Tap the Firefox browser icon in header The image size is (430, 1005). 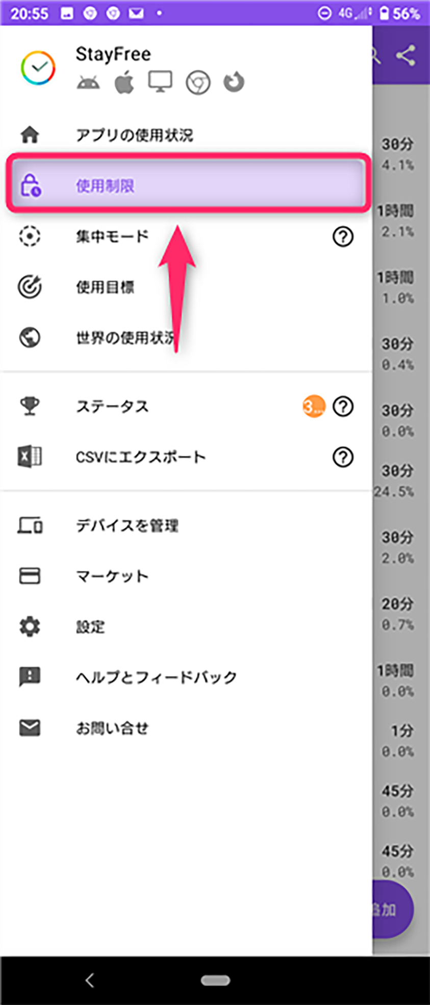234,82
